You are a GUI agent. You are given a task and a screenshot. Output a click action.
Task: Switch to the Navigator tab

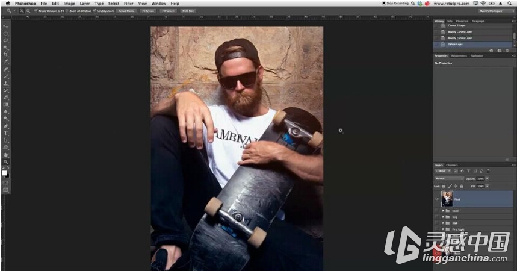coord(477,56)
